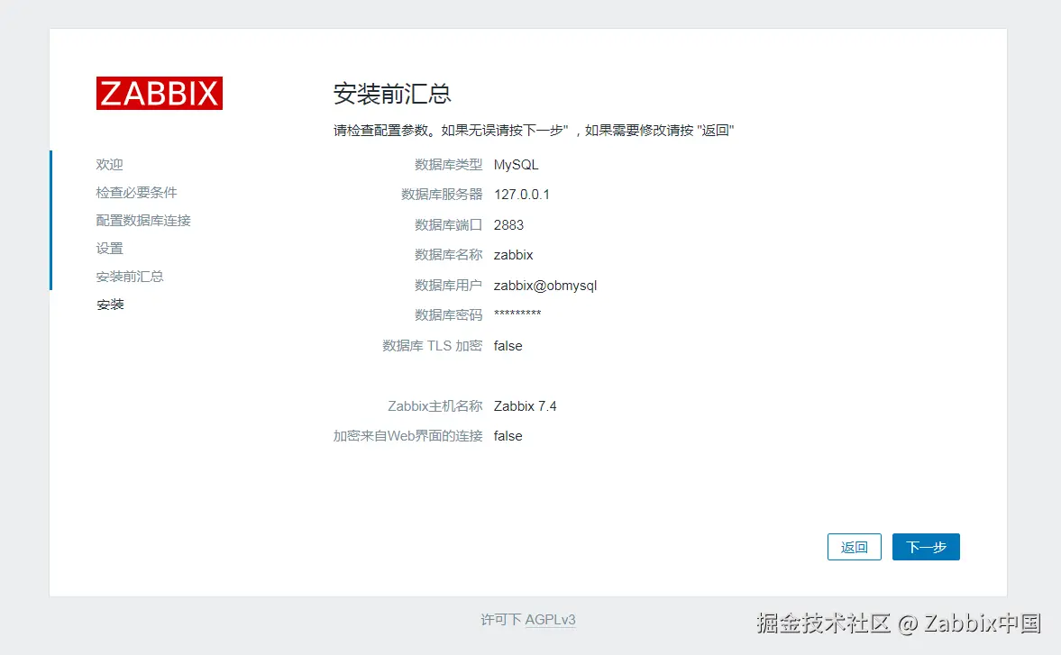This screenshot has height=655, width=1061.
Task: Click the Web encryption false value
Action: click(x=508, y=436)
